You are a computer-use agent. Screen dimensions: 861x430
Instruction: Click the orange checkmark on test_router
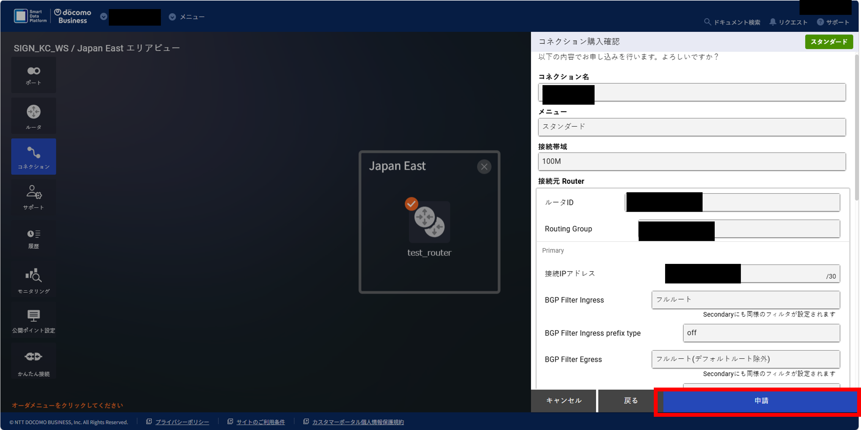click(x=411, y=204)
